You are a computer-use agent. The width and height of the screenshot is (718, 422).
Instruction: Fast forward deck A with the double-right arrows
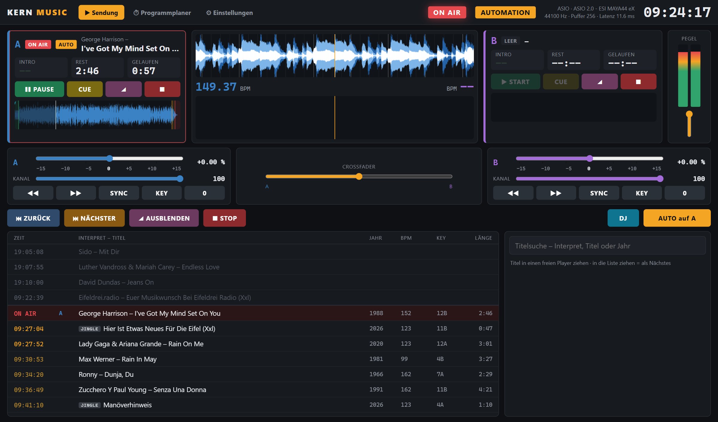[x=76, y=193]
